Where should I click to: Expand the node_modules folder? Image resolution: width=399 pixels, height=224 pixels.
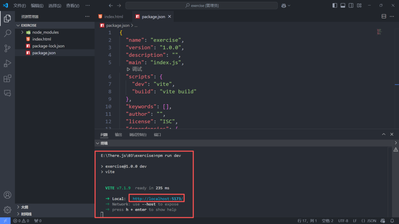23,32
